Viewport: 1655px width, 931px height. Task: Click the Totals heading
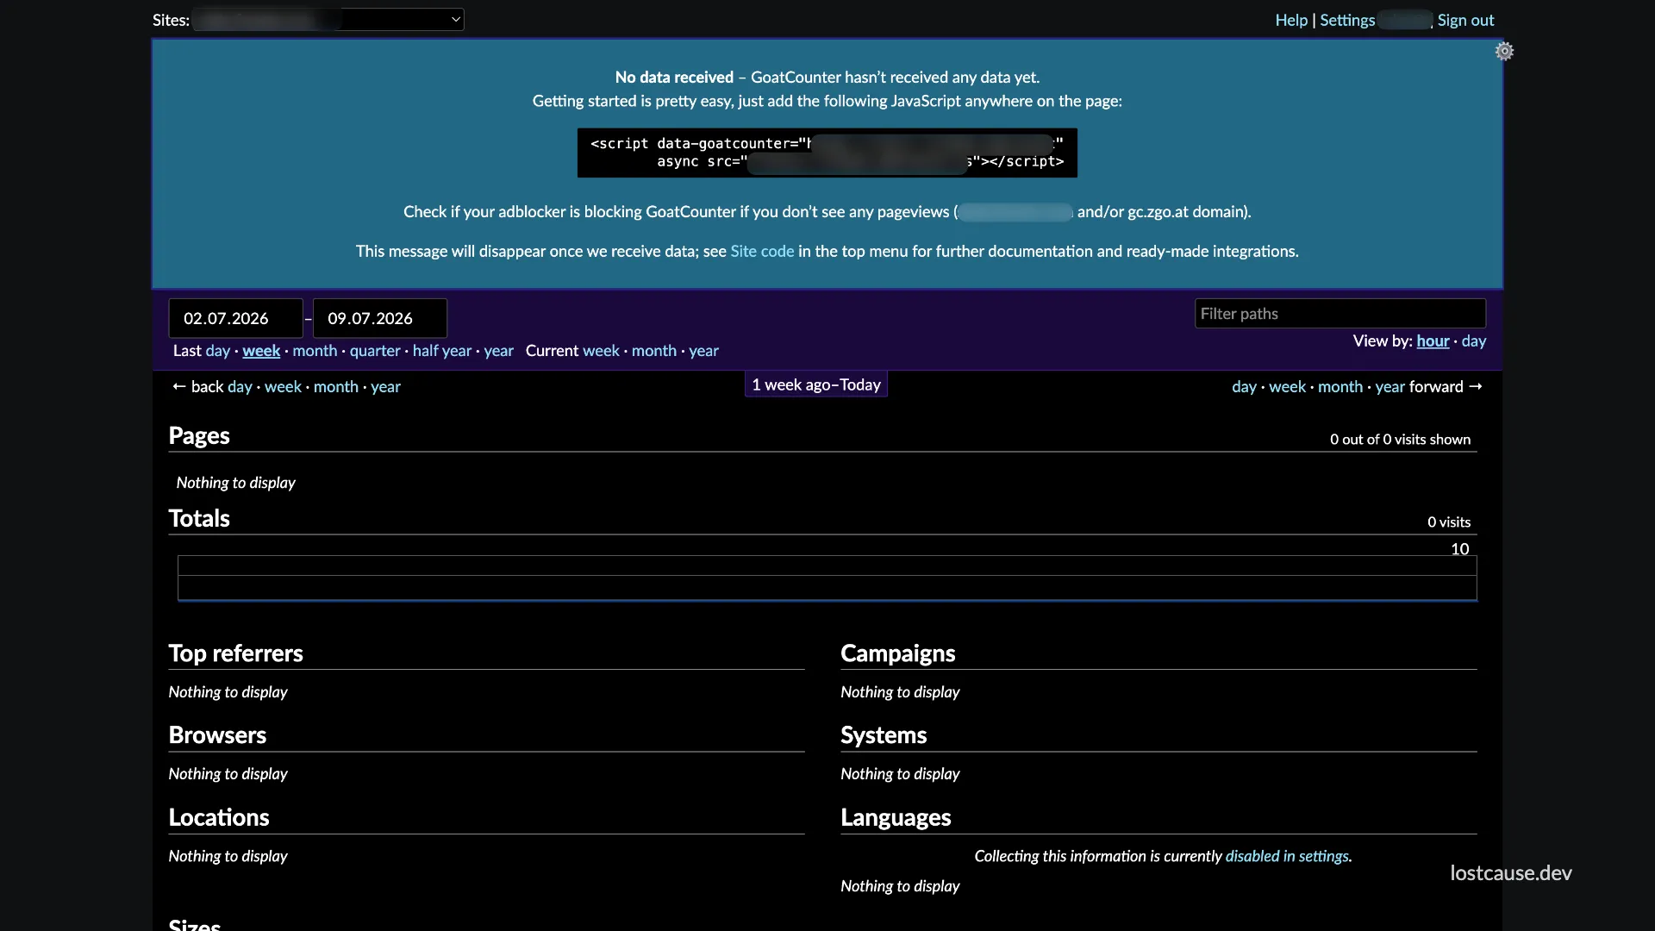tap(199, 519)
